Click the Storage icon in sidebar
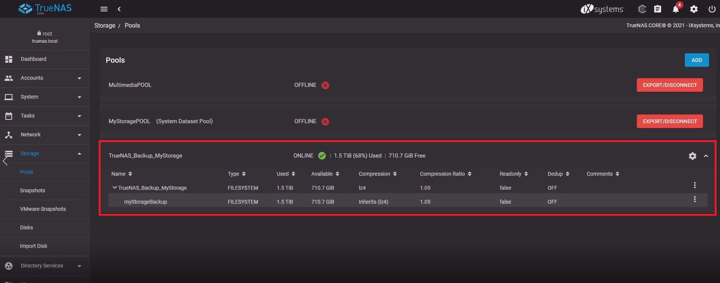The image size is (720, 283). tap(9, 153)
